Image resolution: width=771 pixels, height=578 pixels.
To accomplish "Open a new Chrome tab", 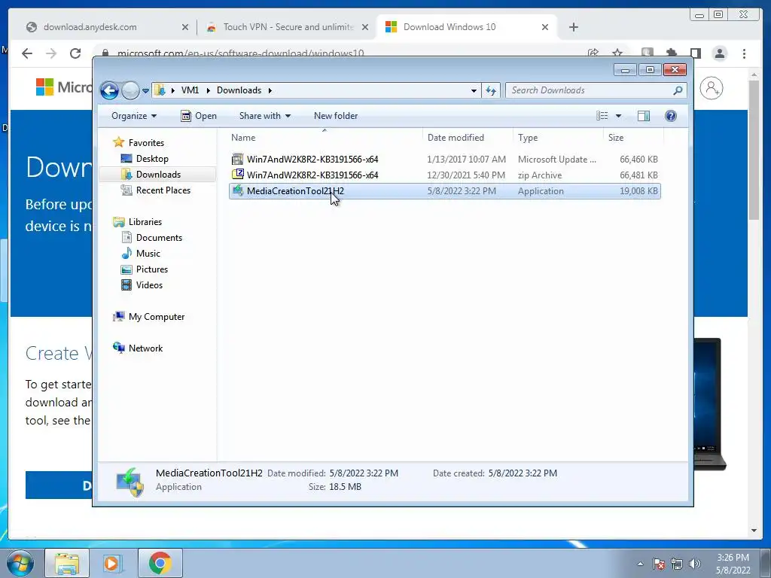I will (573, 27).
